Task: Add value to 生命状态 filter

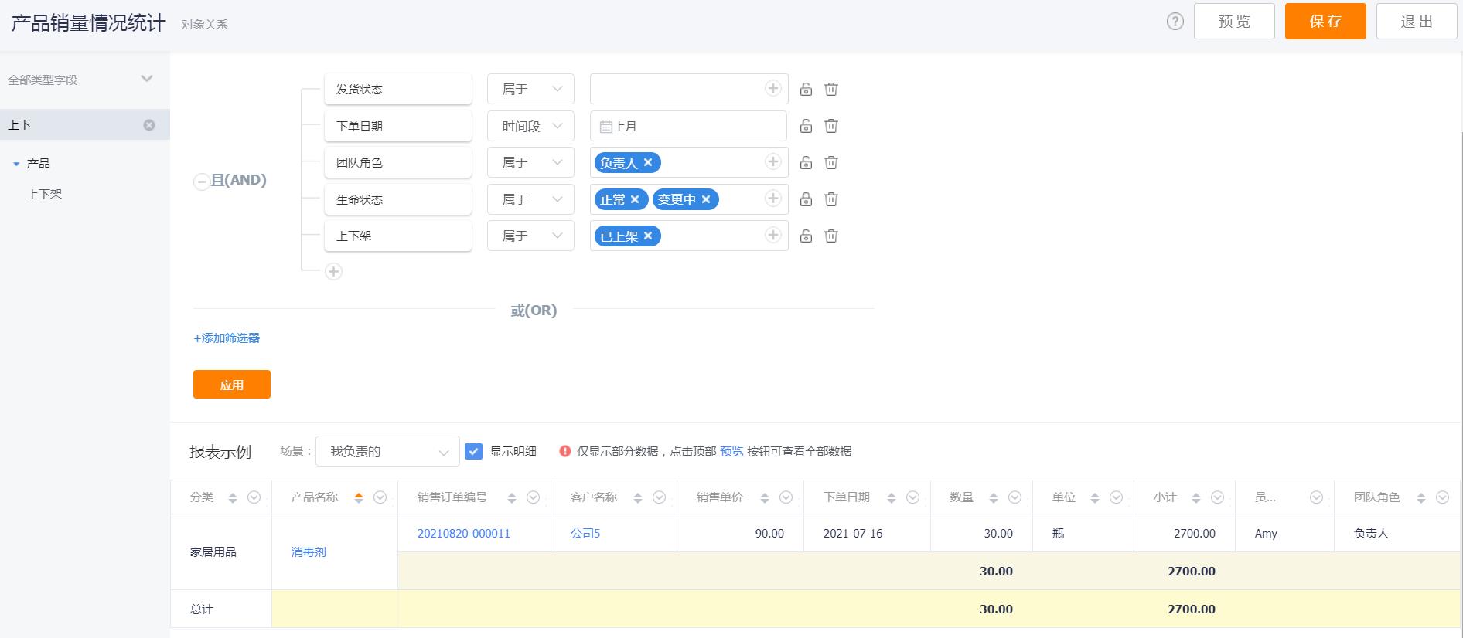Action: (772, 199)
